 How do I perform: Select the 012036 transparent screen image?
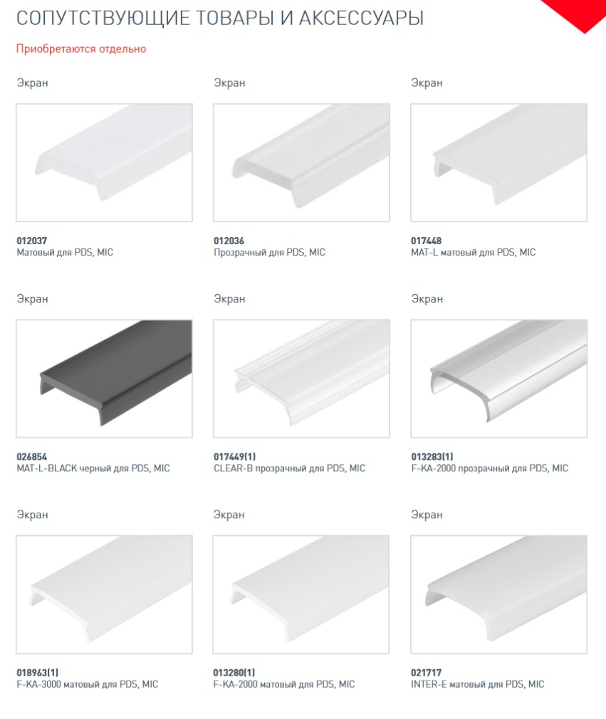[301, 162]
